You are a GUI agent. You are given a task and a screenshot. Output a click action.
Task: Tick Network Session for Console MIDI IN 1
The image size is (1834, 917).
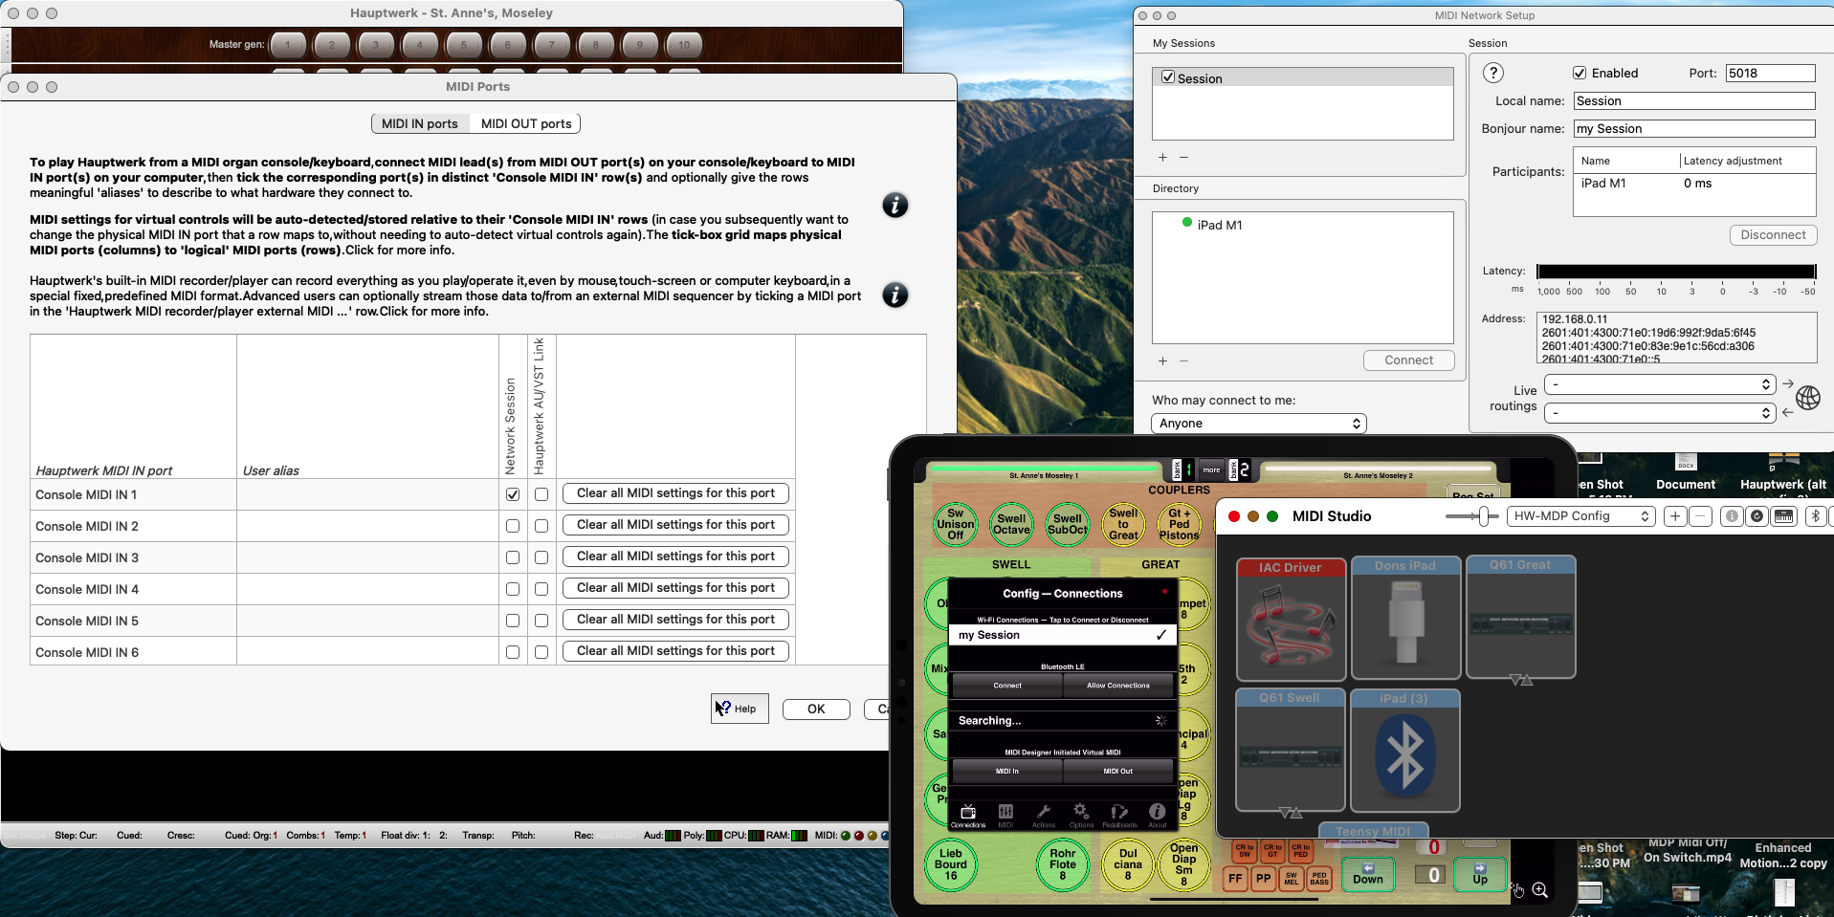point(513,494)
